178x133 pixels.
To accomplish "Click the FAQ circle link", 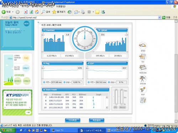I will pyautogui.click(x=26, y=58).
